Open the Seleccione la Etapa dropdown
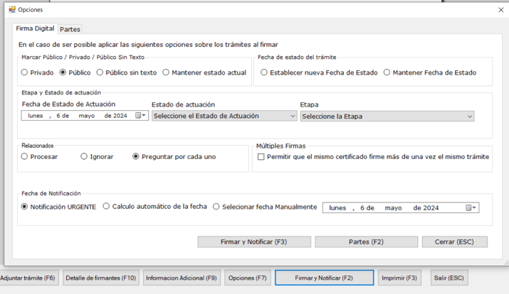The image size is (509, 294). coord(387,116)
